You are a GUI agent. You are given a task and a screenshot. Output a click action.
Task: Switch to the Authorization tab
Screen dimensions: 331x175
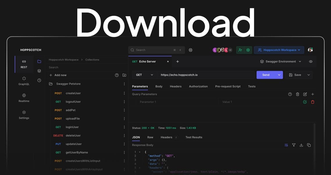[x=198, y=86]
